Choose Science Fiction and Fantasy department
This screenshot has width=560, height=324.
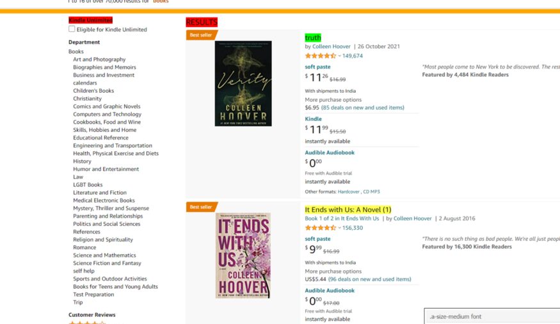108,263
